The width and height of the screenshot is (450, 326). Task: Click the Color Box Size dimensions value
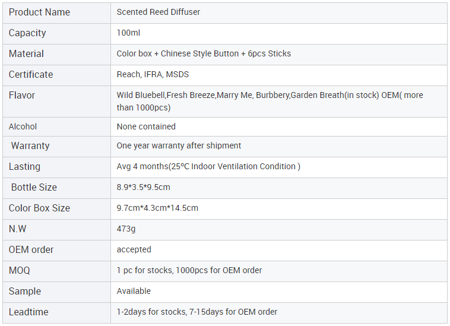(157, 208)
